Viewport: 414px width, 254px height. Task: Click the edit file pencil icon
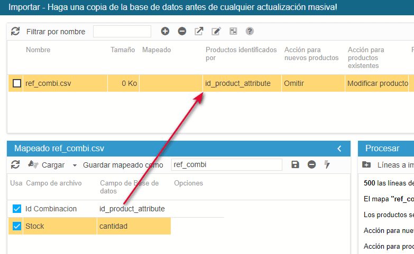(216, 32)
